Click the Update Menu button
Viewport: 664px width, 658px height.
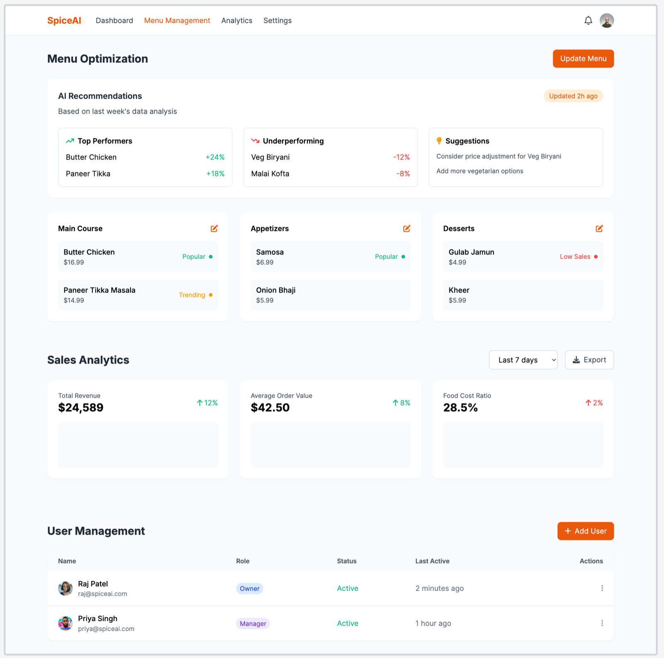pyautogui.click(x=583, y=59)
